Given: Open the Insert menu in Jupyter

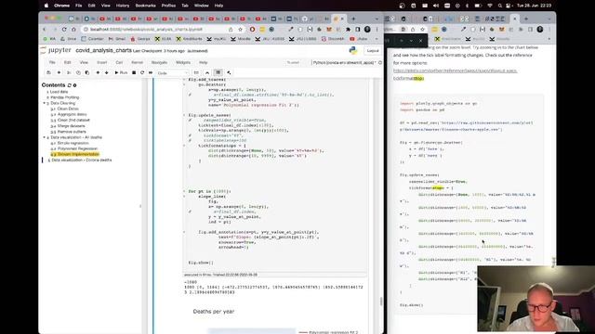Looking at the screenshot, I should pos(101,62).
